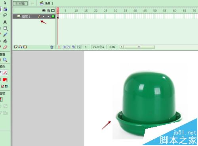Screen dimensions: 198x146
Task: Click the Modify Onion Markers button
Action: pyautogui.click(x=79, y=47)
